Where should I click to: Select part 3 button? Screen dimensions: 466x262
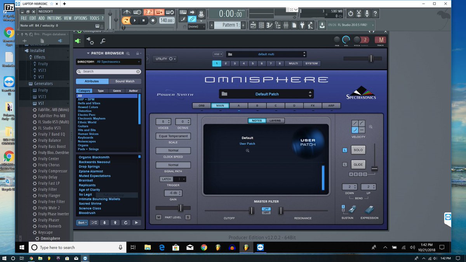point(235,63)
